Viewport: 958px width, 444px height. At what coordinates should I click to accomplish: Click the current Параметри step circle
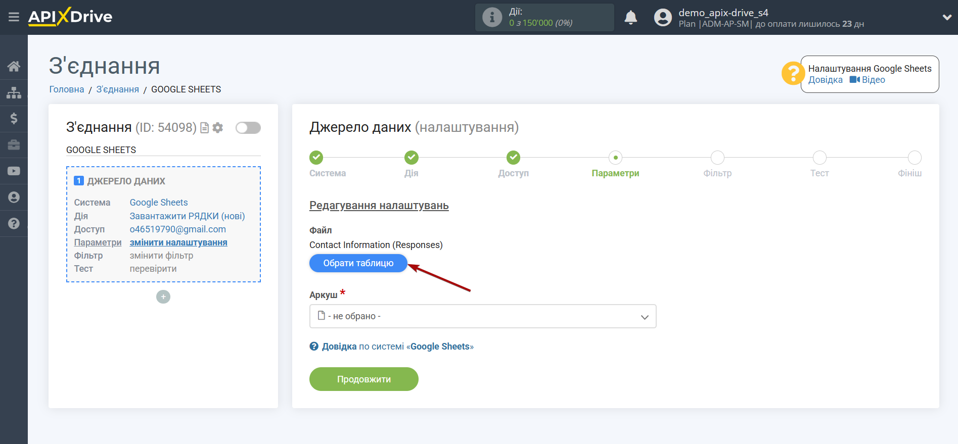coord(615,158)
